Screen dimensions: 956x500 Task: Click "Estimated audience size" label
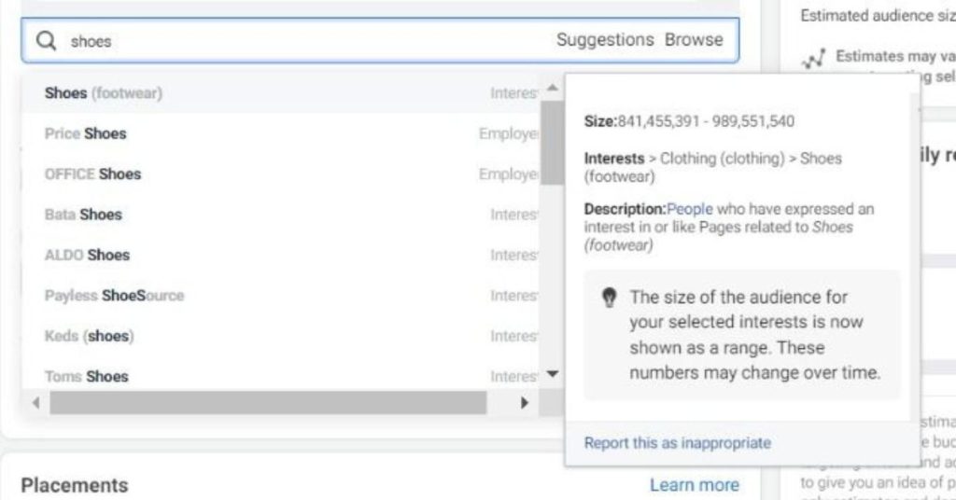click(x=878, y=16)
